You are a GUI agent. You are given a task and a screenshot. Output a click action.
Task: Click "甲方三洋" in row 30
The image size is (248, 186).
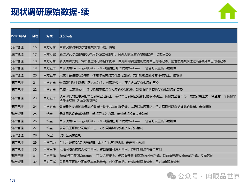point(50,150)
